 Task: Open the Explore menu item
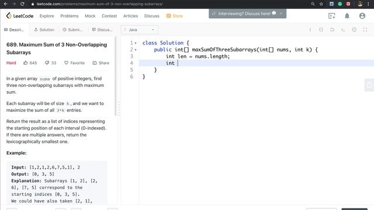click(47, 16)
